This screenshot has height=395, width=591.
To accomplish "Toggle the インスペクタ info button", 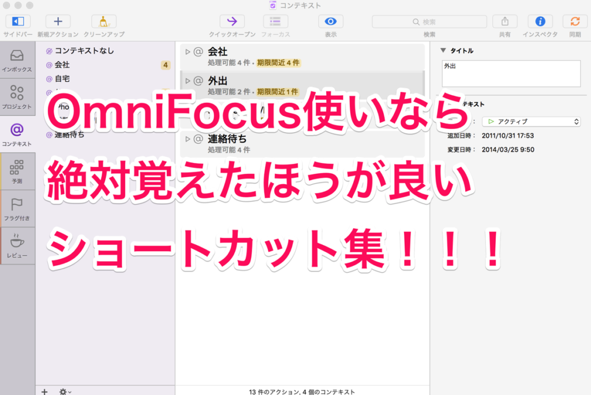I will point(540,21).
